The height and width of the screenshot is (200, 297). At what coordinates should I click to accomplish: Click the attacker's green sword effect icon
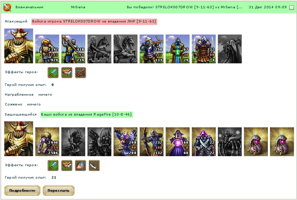[53, 73]
